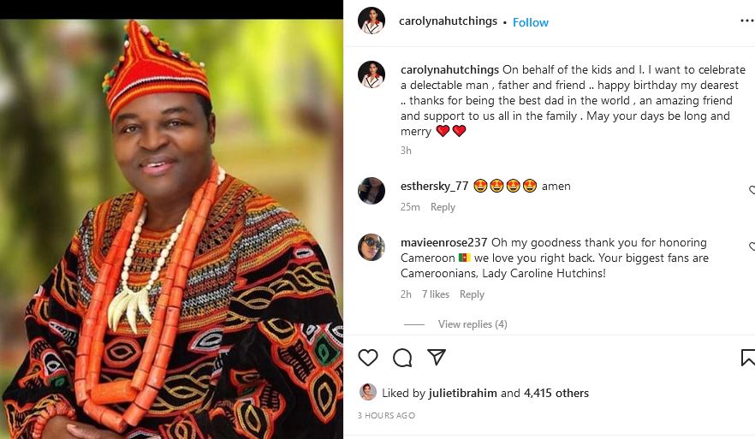Image resolution: width=755 pixels, height=439 pixels.
Task: Like the esthersky_77 comment heart
Action: point(752,191)
